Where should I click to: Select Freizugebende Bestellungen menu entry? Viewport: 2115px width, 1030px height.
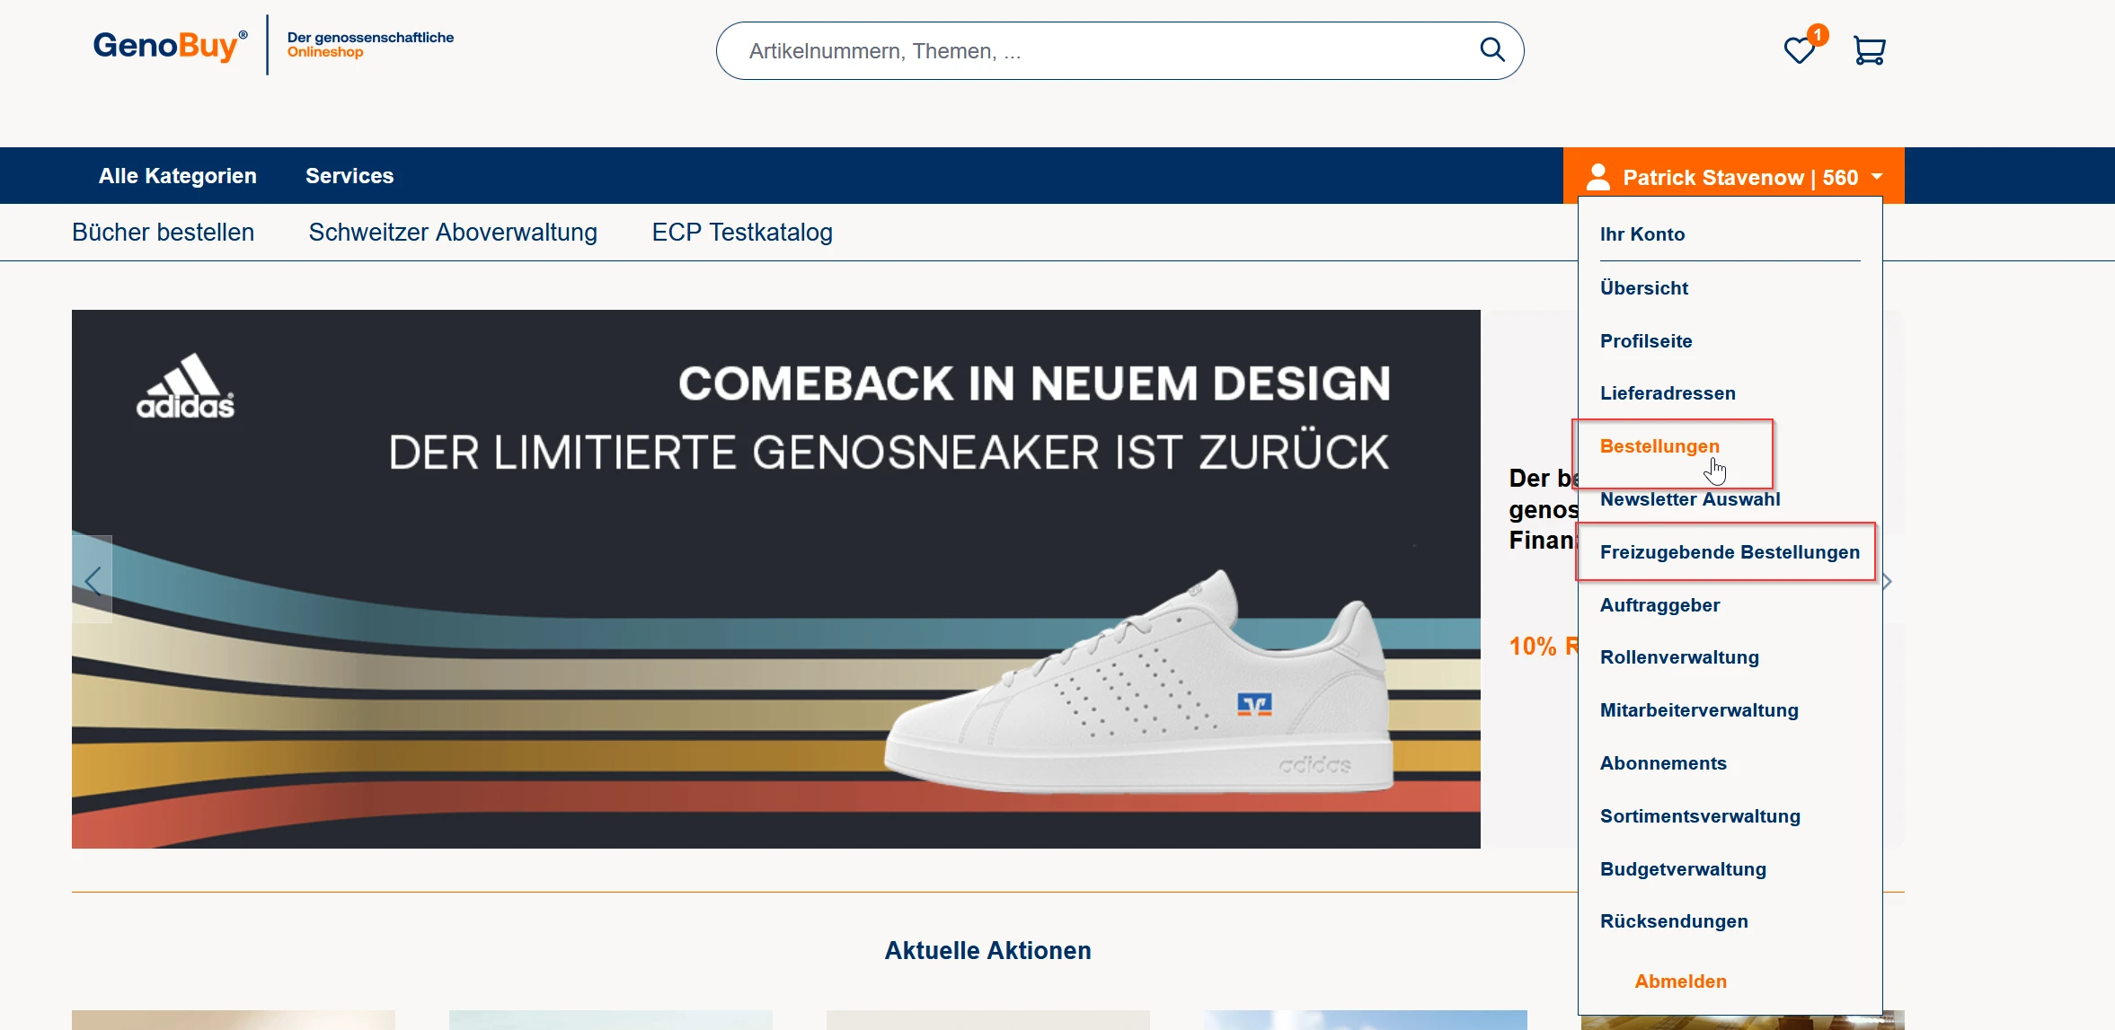tap(1729, 552)
